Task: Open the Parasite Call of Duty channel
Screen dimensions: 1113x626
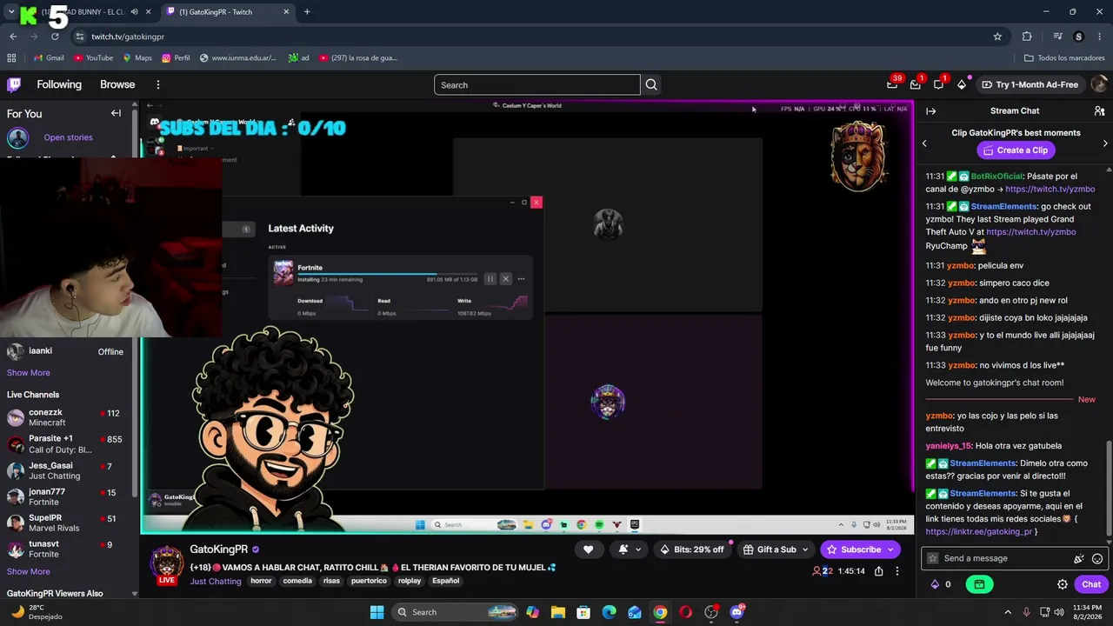Action: (66, 444)
